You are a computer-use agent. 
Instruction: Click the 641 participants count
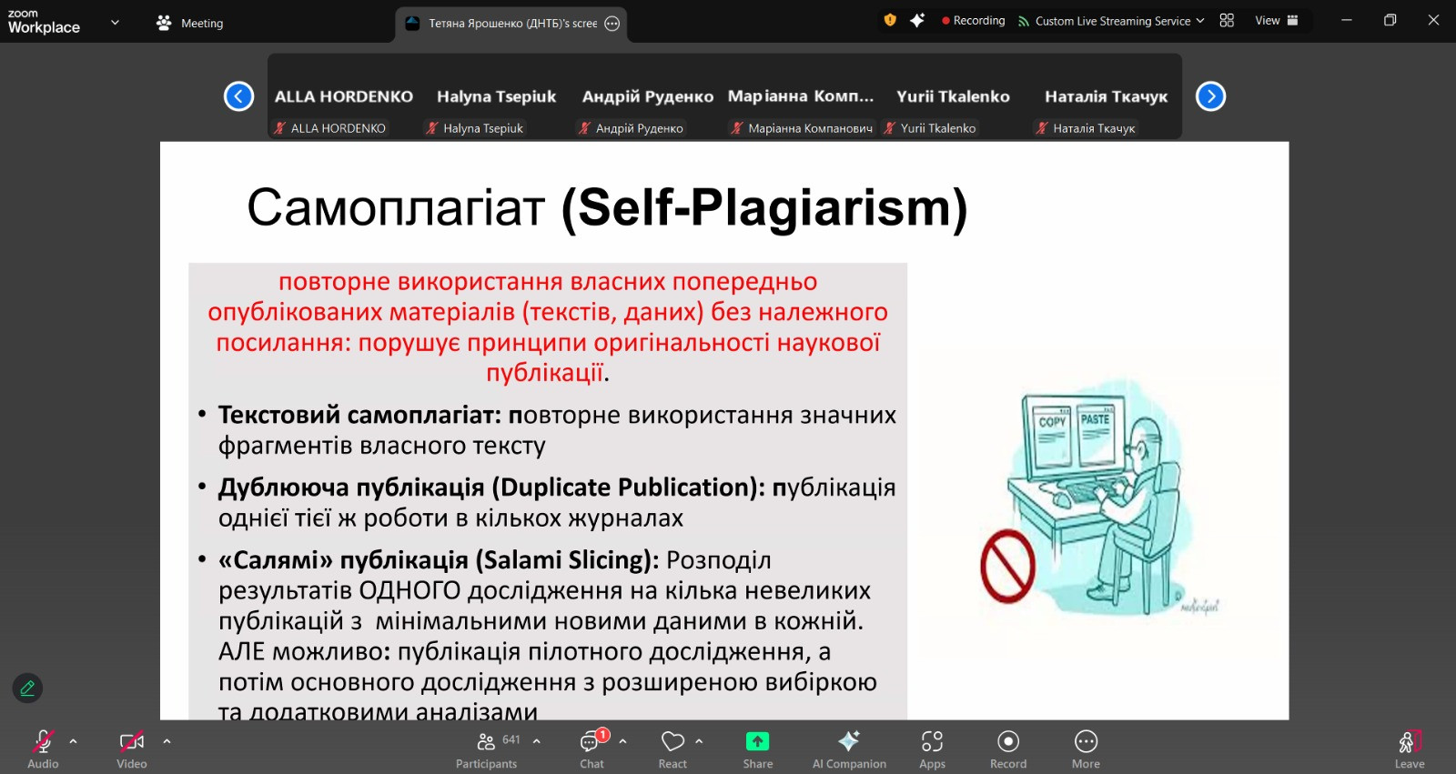pos(511,739)
